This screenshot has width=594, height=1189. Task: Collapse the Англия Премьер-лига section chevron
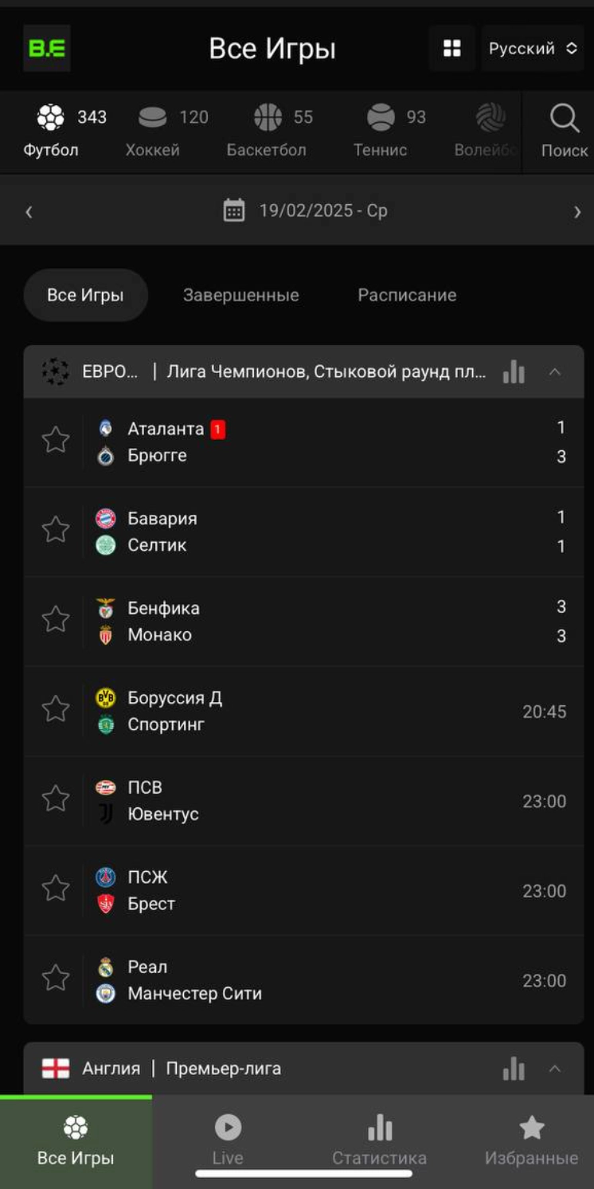click(555, 1069)
